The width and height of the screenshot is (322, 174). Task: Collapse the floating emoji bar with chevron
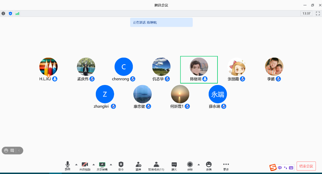[x=19, y=150]
